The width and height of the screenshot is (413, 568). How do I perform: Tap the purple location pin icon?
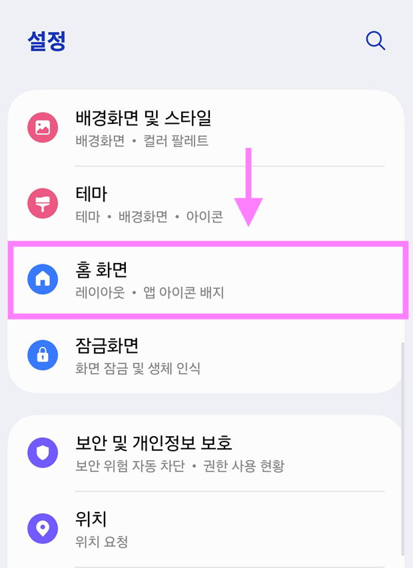coord(42,527)
